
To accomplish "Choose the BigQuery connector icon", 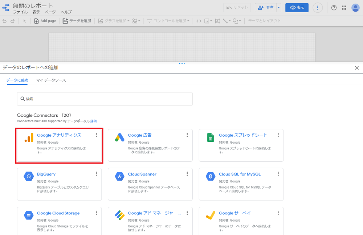I will tap(29, 177).
